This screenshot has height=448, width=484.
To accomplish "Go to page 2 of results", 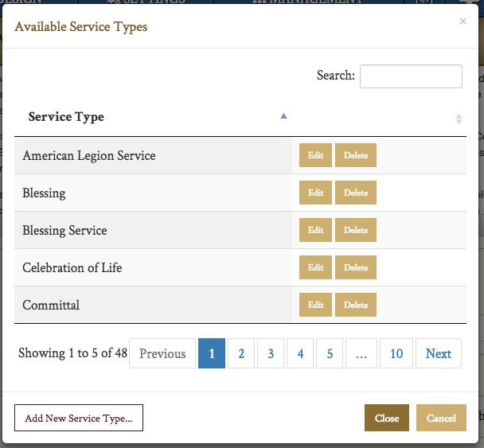I will pyautogui.click(x=241, y=354).
